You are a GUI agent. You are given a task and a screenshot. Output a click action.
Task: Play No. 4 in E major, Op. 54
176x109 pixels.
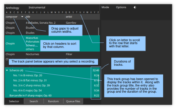pos(28,91)
